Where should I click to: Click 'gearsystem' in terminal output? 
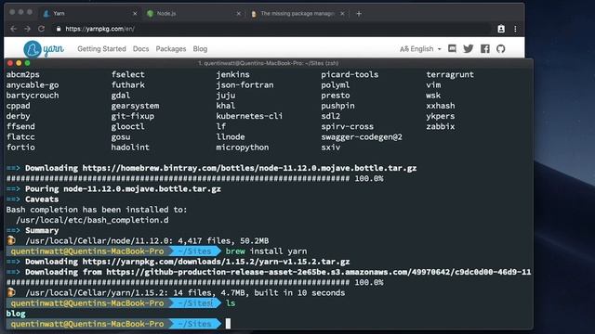point(135,106)
